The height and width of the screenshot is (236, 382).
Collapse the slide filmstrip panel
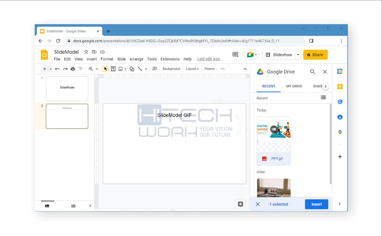point(90,205)
